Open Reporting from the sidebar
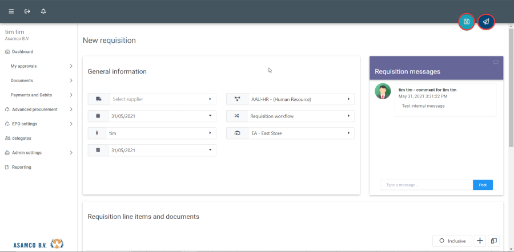 (22, 167)
